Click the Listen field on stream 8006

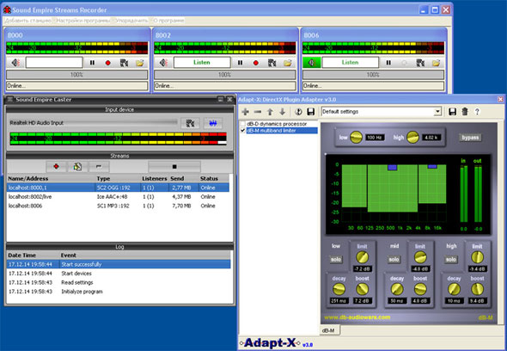[x=351, y=63]
